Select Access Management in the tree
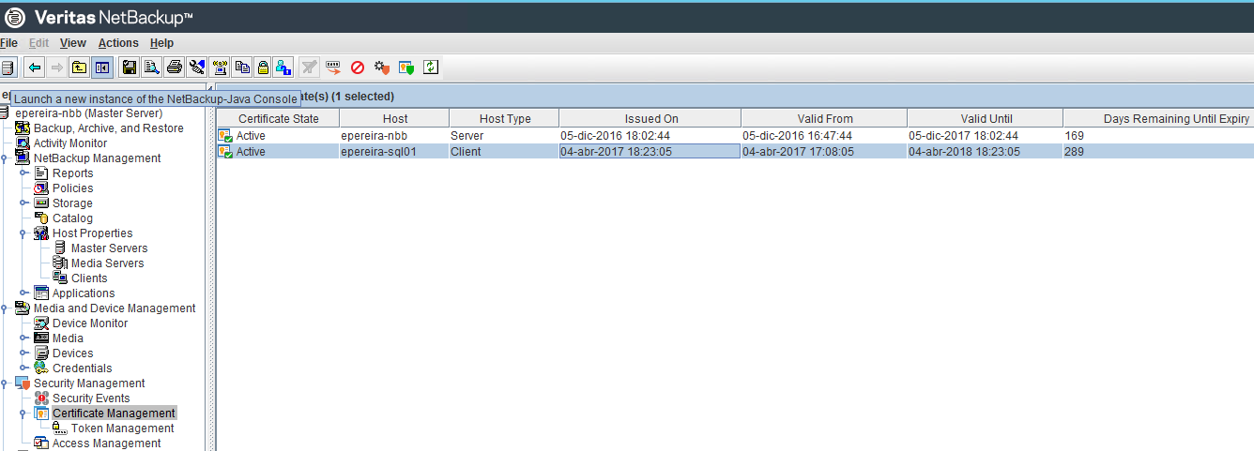1254x451 pixels. click(x=107, y=443)
